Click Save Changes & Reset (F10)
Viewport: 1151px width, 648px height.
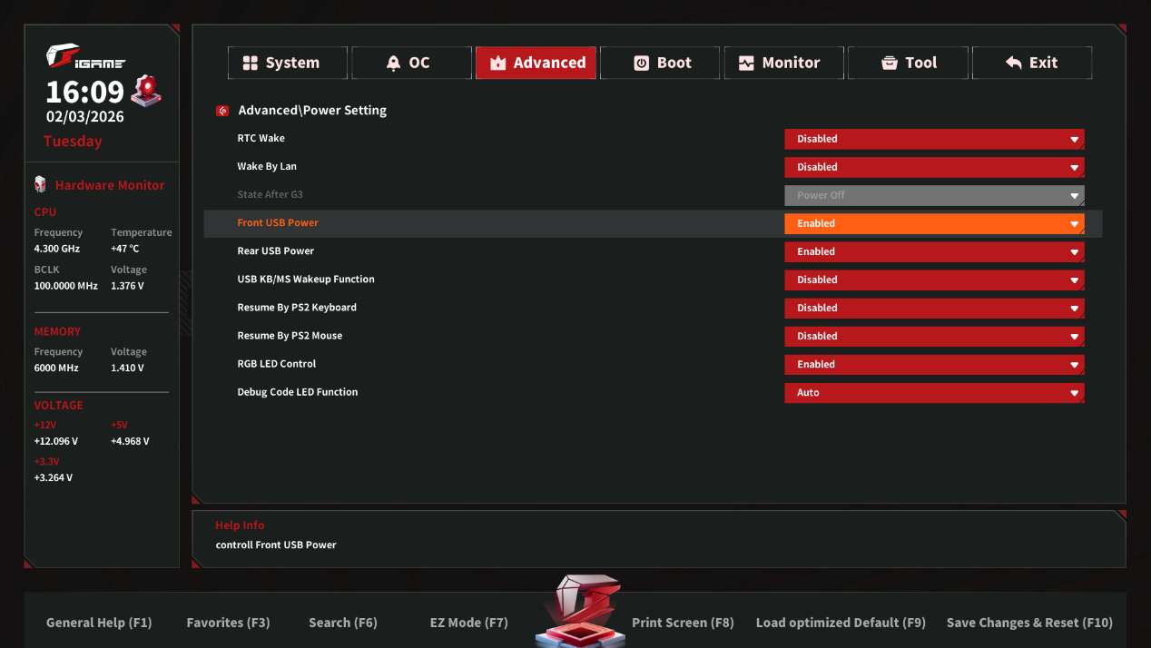point(1029,623)
